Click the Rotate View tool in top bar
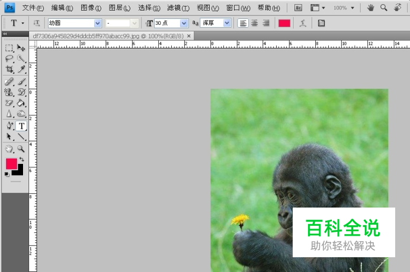Image resolution: width=410 pixels, height=272 pixels. (x=398, y=8)
